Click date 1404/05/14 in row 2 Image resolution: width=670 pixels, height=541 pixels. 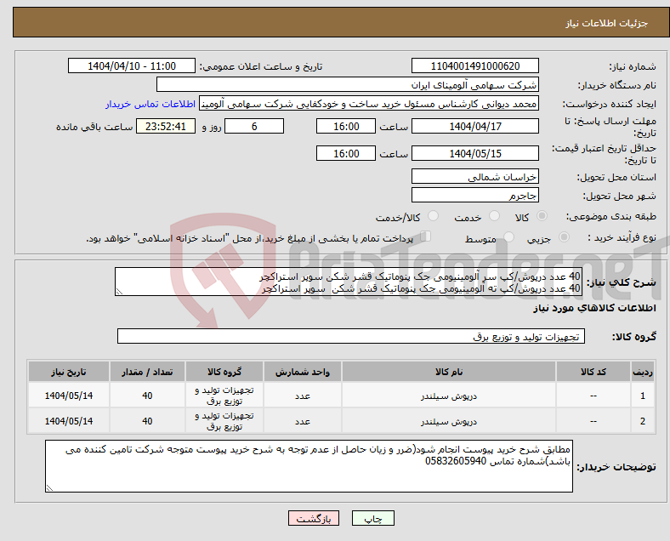click(69, 421)
